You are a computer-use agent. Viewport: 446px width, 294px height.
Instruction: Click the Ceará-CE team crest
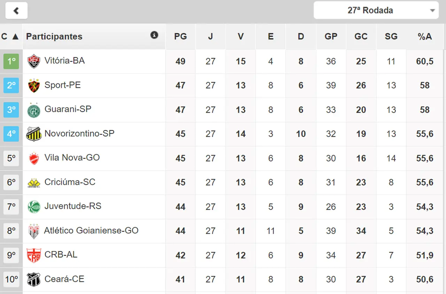[34, 279]
